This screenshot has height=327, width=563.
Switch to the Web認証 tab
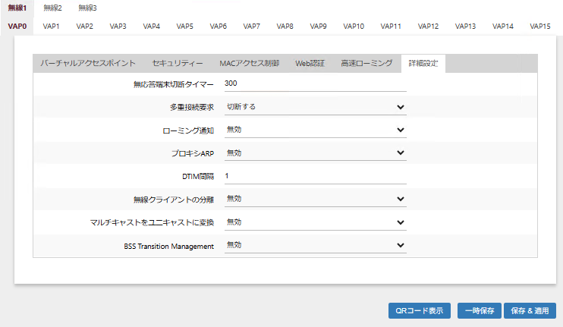coord(310,63)
